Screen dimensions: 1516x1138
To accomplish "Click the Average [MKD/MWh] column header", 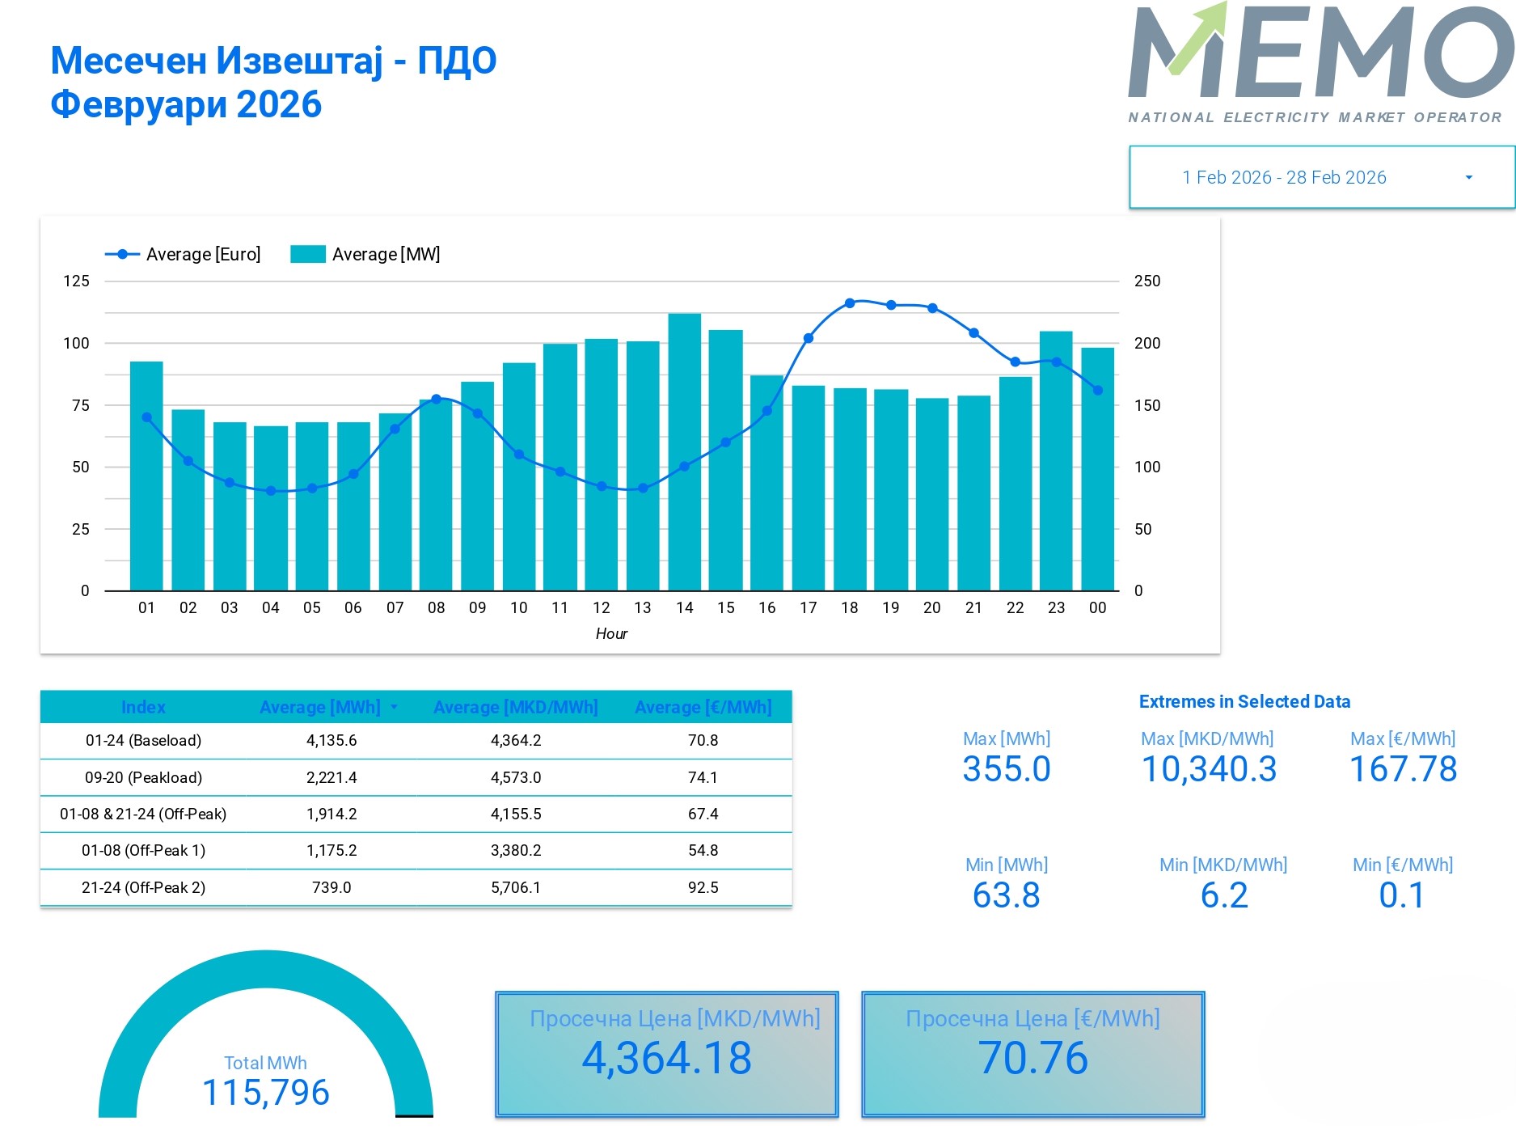I will [515, 707].
